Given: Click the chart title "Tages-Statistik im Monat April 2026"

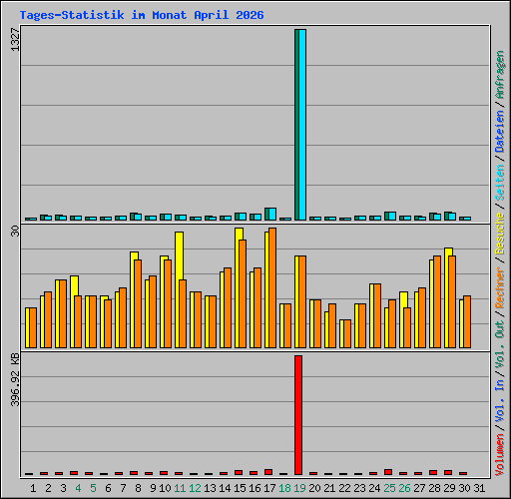Looking at the screenshot, I should tap(142, 15).
